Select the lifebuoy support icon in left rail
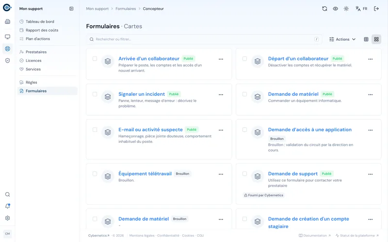Viewport: 388px width, 242px height. point(7,49)
